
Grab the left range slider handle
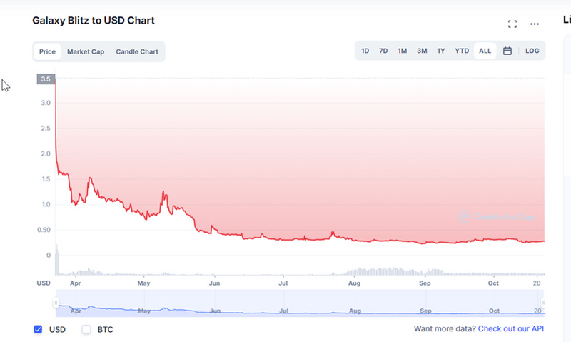pos(56,303)
